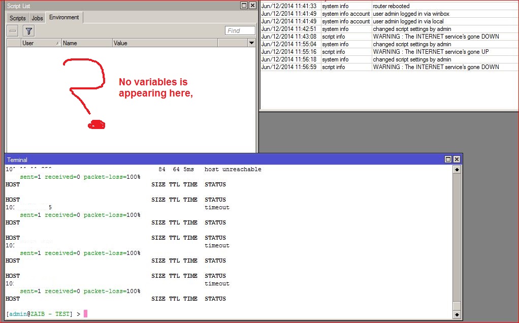
Task: Select the 11:42:51 'changed script settings by admin' entry
Action: click(x=389, y=29)
